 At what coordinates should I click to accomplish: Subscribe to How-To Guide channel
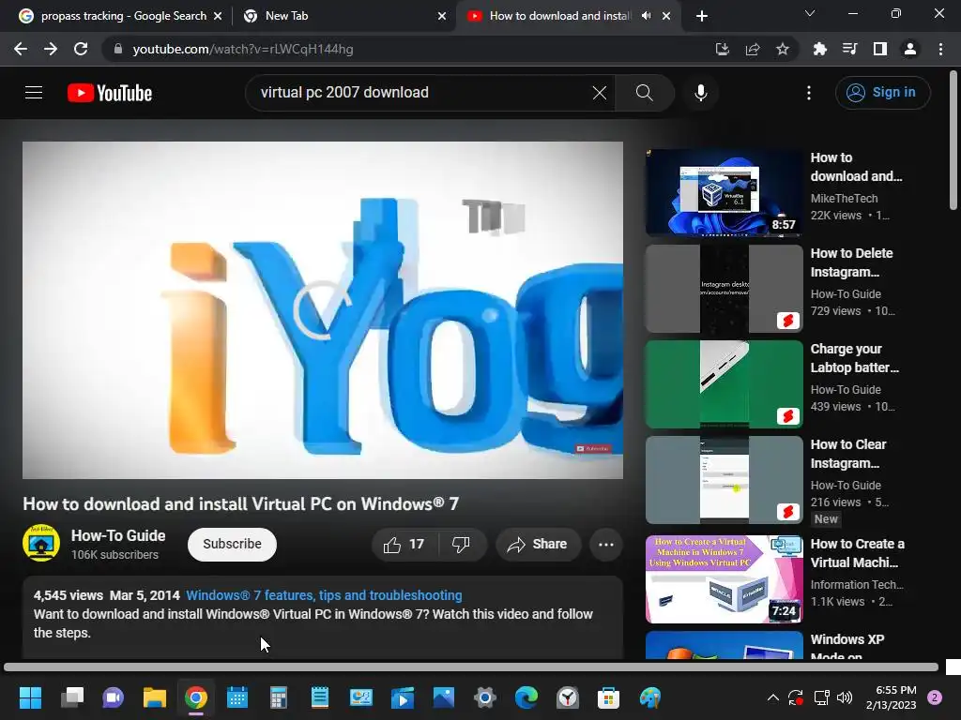[x=233, y=545]
